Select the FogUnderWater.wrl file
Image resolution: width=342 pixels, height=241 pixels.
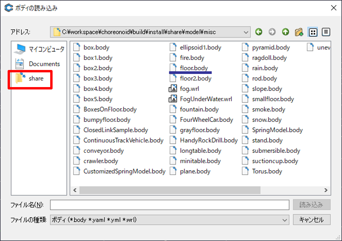pyautogui.click(x=206, y=99)
